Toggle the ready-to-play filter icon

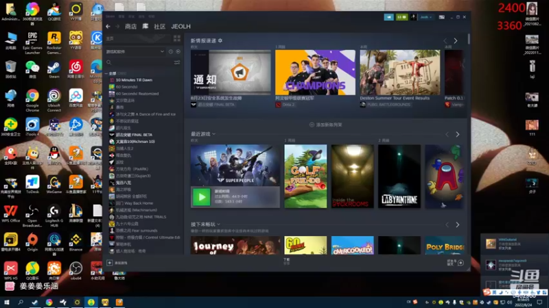[x=178, y=52]
